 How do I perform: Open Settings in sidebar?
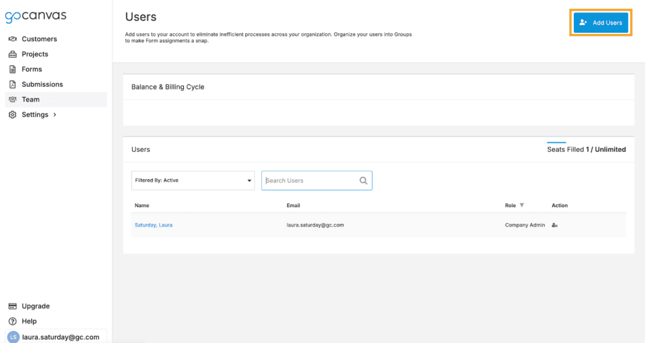(35, 115)
